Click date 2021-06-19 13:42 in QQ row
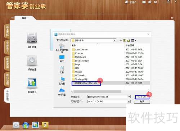Viewport: 180px width, 131px height. (135, 68)
